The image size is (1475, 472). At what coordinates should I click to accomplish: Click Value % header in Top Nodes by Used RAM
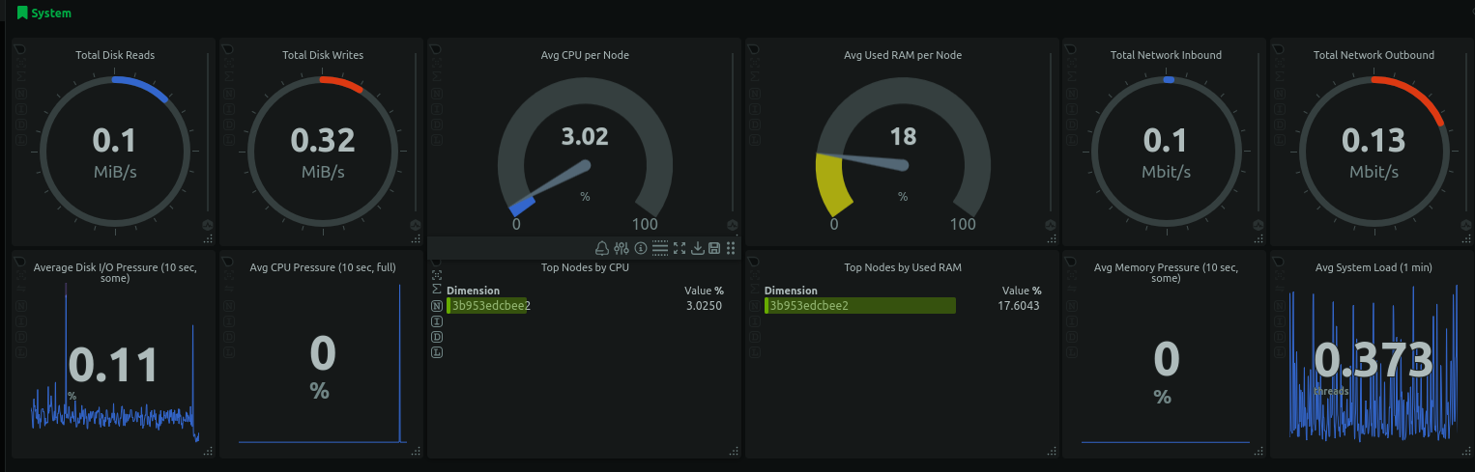coord(1022,291)
